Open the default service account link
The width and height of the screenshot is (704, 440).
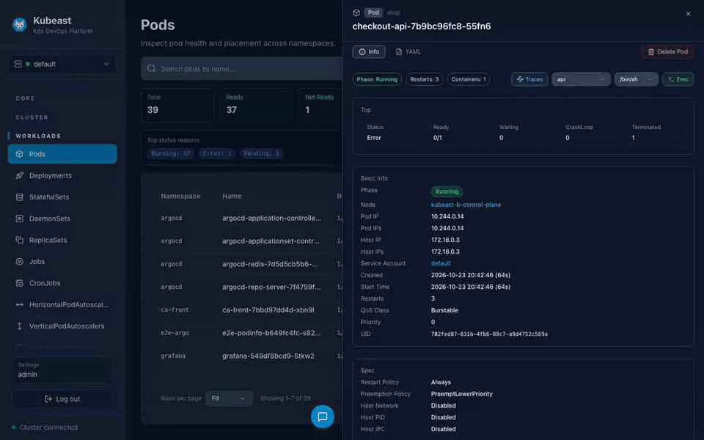point(441,263)
